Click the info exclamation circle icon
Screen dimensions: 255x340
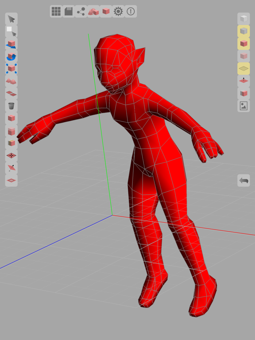(x=131, y=11)
